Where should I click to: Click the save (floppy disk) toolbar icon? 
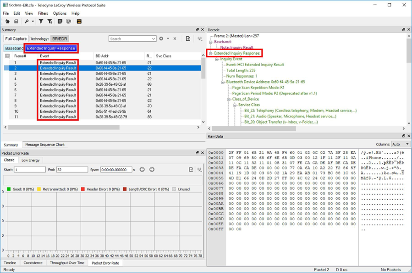pos(16,22)
